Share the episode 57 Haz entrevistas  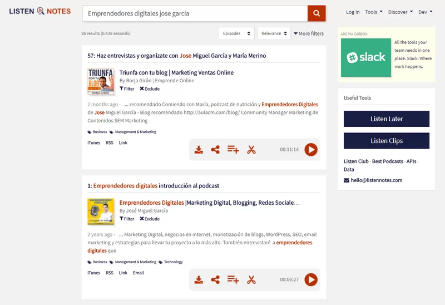pos(215,150)
